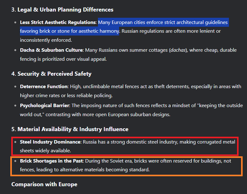
Task: Click the bold text 'Less Strict Aesthetic Regulations'
Action: point(58,22)
